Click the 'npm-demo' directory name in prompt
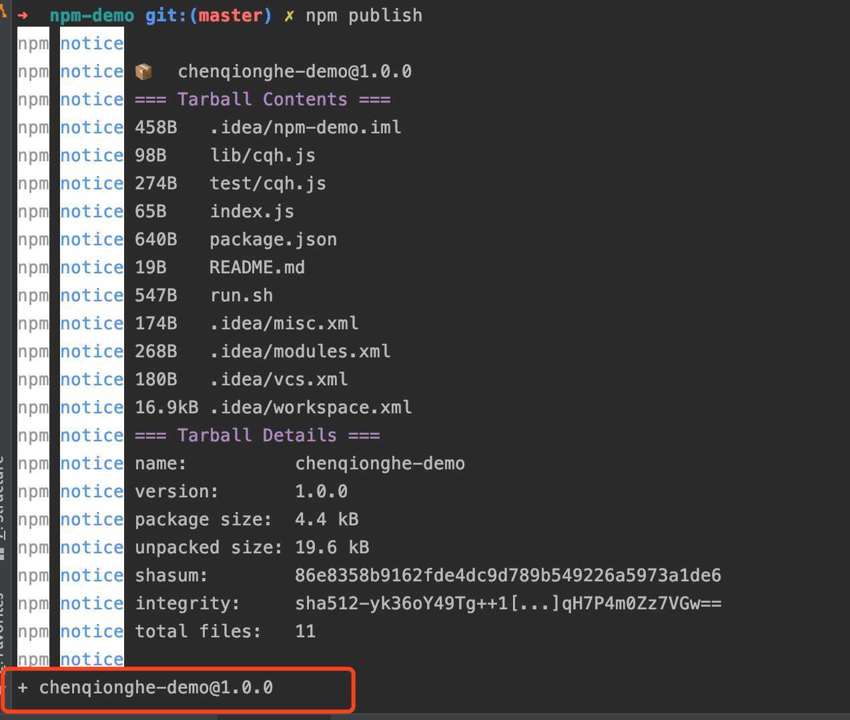The width and height of the screenshot is (850, 720). (92, 15)
